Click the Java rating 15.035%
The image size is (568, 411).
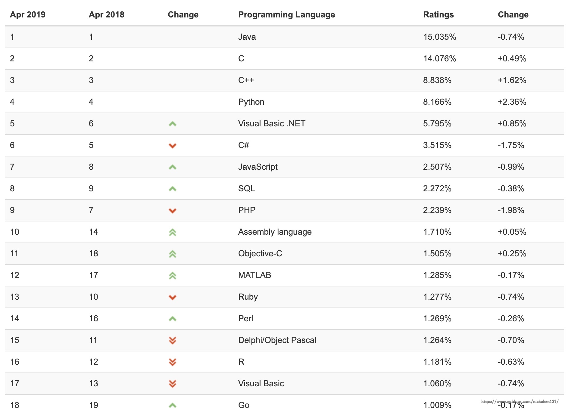tap(439, 37)
